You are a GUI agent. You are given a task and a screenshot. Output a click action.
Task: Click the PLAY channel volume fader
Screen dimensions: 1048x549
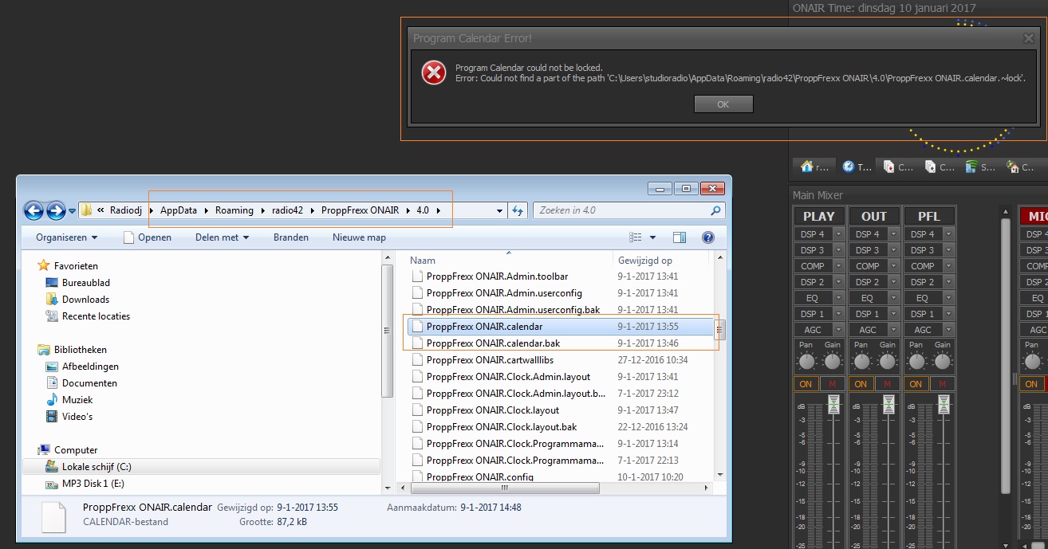click(833, 407)
